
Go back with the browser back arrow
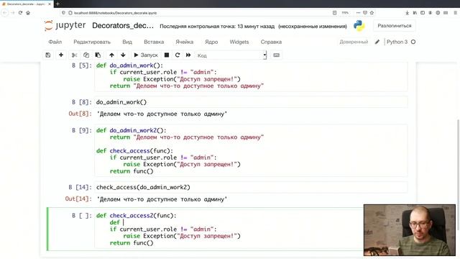5,13
